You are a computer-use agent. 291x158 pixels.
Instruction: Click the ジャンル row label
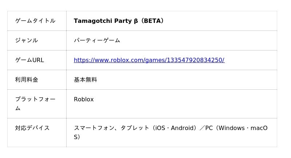pyautogui.click(x=27, y=41)
